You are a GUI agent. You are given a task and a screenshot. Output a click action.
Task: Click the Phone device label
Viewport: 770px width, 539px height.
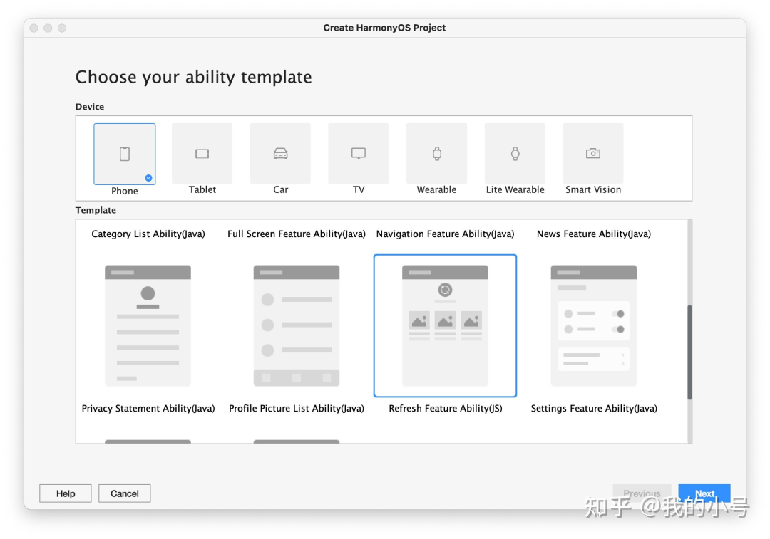click(124, 192)
